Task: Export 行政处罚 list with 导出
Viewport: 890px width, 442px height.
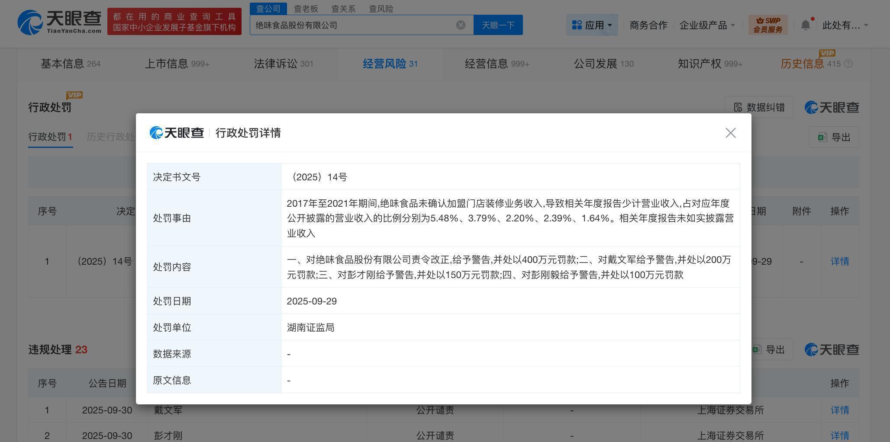Action: click(834, 137)
